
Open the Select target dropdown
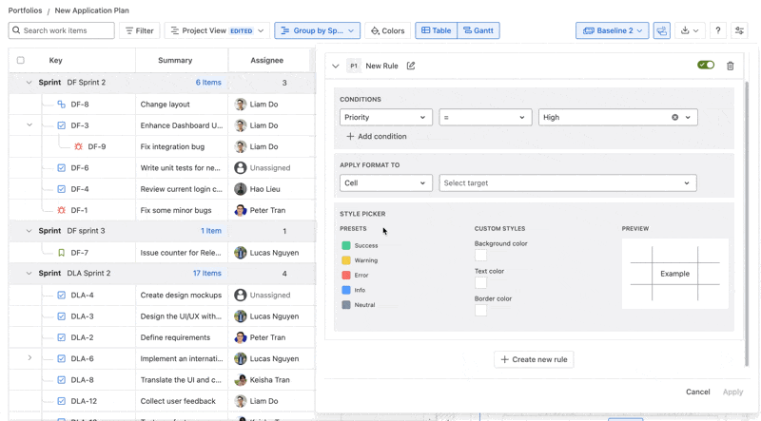point(567,183)
